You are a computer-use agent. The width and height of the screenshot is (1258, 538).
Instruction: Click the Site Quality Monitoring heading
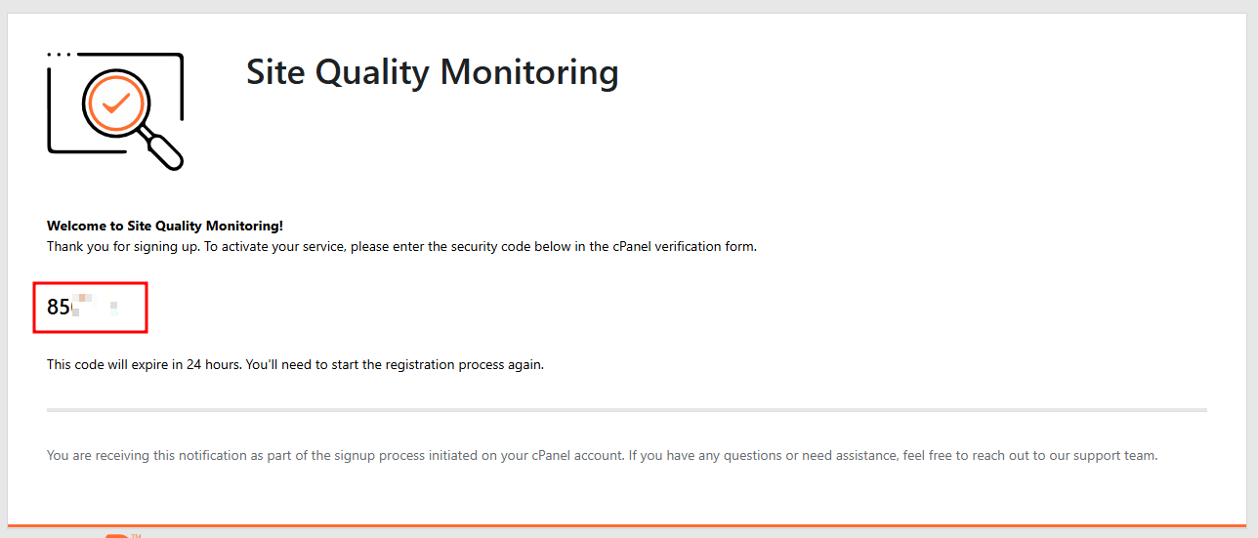pyautogui.click(x=432, y=72)
